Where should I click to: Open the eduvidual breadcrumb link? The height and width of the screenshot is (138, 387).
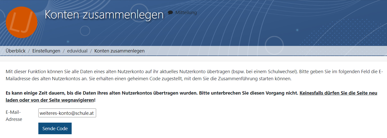click(77, 51)
